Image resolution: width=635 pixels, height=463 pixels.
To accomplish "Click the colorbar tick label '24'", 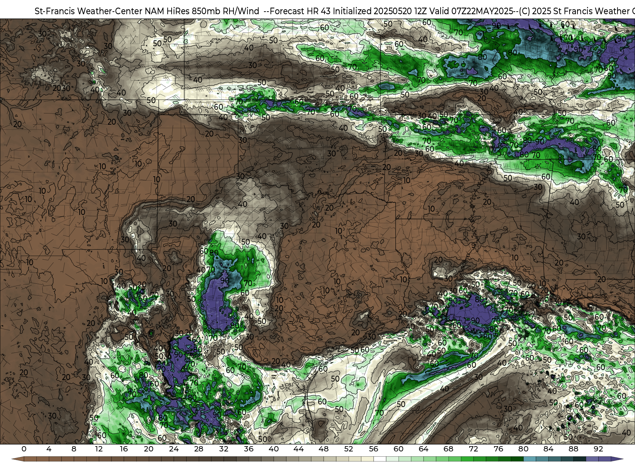I will click(174, 449).
